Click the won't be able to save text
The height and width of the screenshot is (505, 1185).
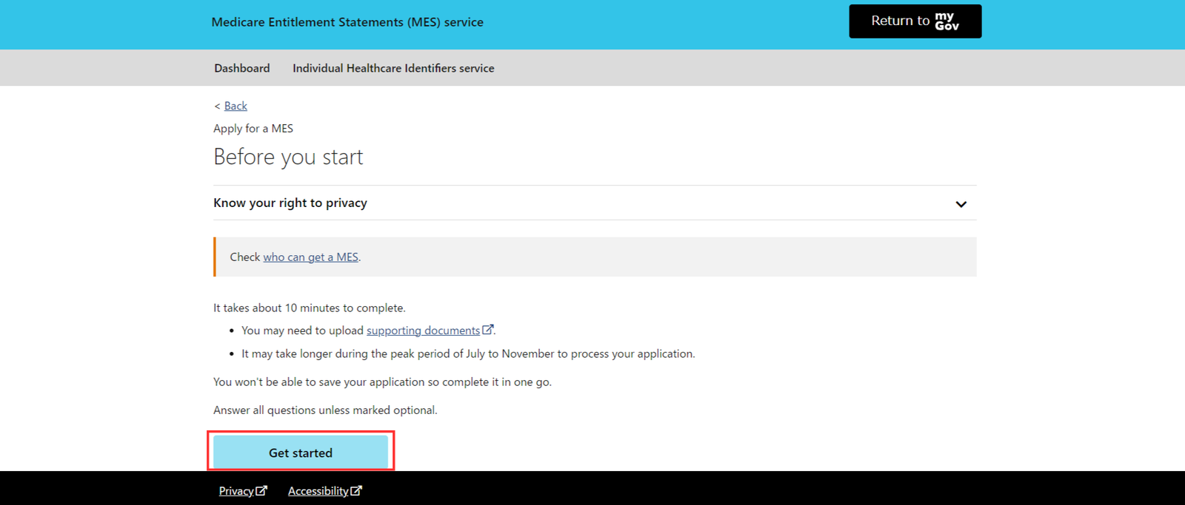pyautogui.click(x=382, y=382)
